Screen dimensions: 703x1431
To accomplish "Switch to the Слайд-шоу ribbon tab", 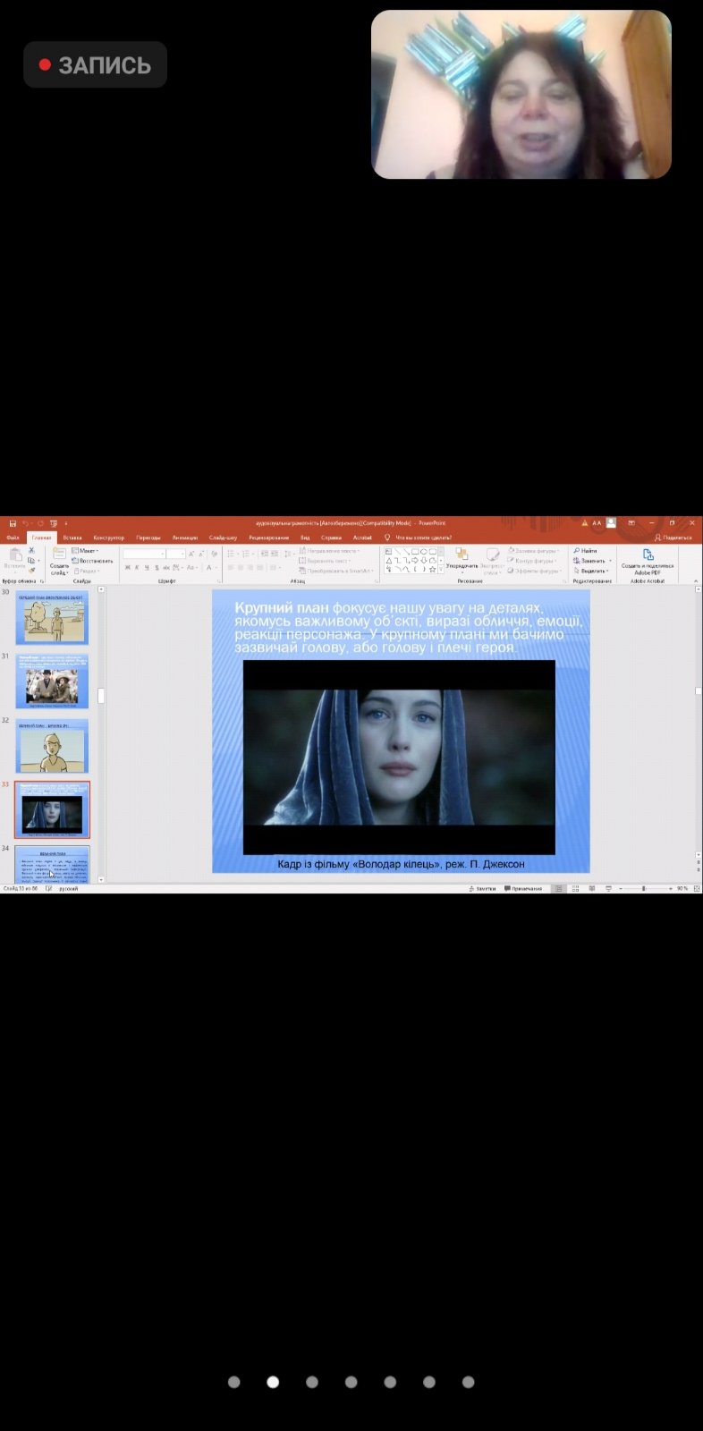I will click(x=223, y=538).
